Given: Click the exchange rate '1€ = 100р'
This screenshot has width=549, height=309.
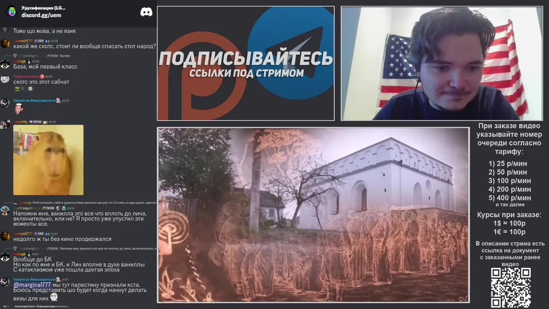Looking at the screenshot, I should pos(509,232).
